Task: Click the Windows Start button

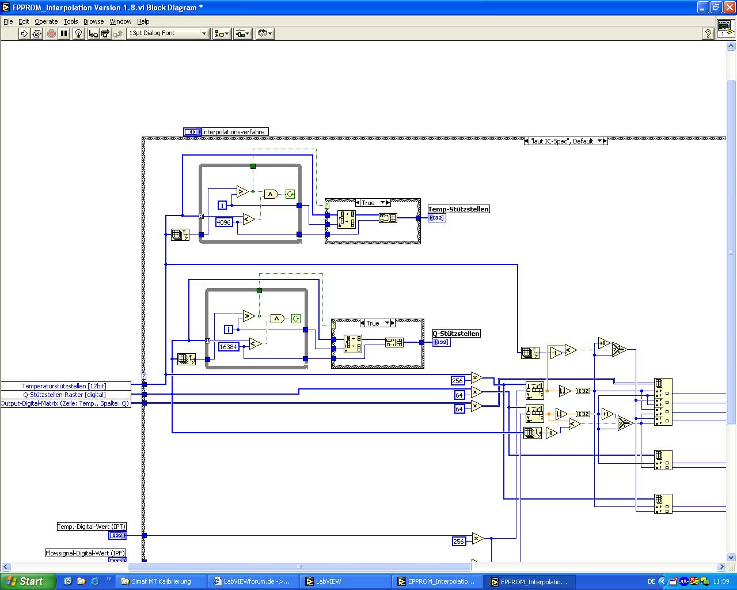Action: [28, 581]
